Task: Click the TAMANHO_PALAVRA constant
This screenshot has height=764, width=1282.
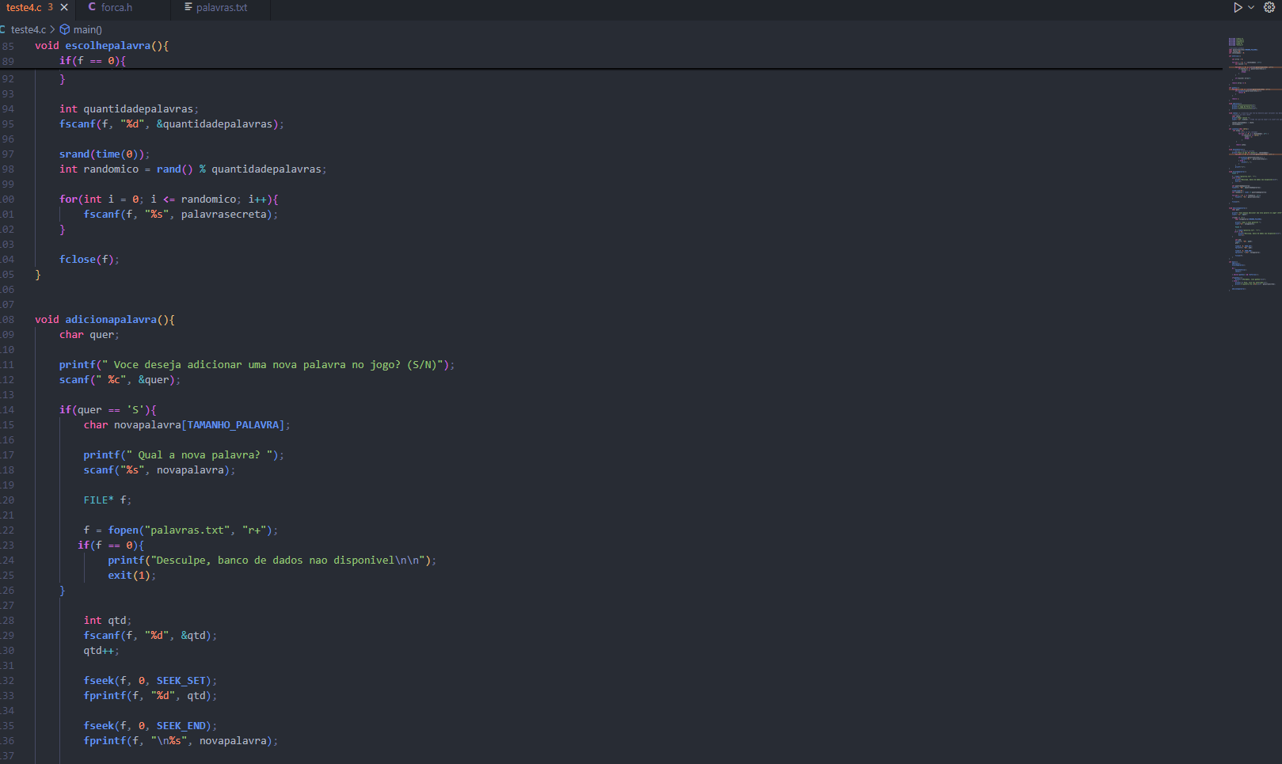Action: tap(233, 425)
